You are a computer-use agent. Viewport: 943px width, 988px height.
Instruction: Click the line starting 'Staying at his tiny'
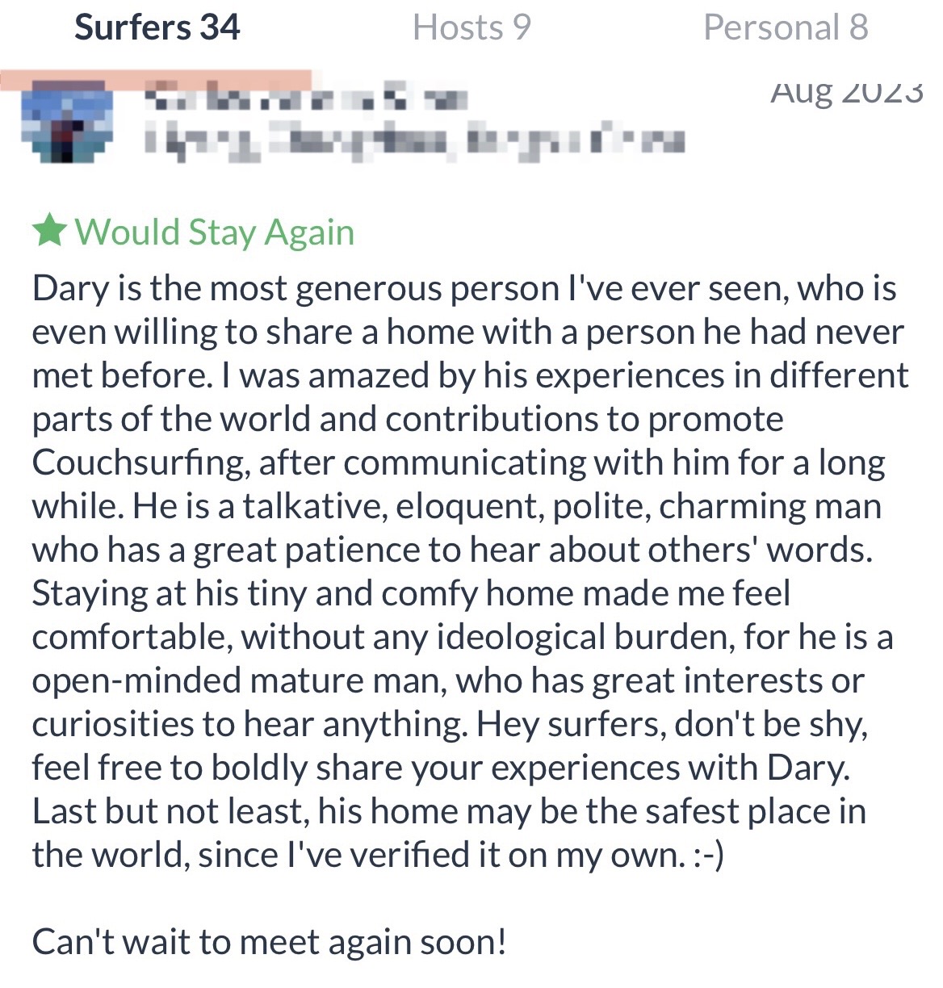(x=411, y=593)
